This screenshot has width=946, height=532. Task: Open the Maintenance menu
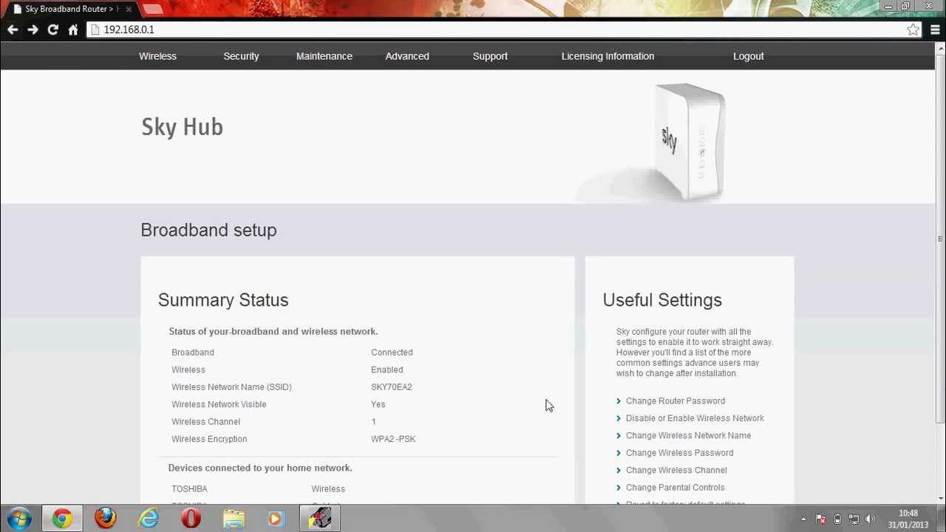pyautogui.click(x=324, y=56)
